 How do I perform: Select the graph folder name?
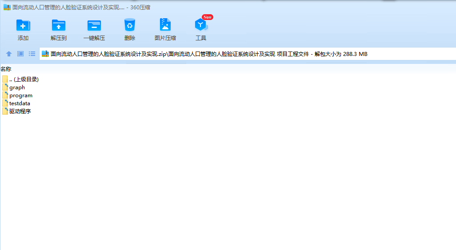click(x=17, y=87)
